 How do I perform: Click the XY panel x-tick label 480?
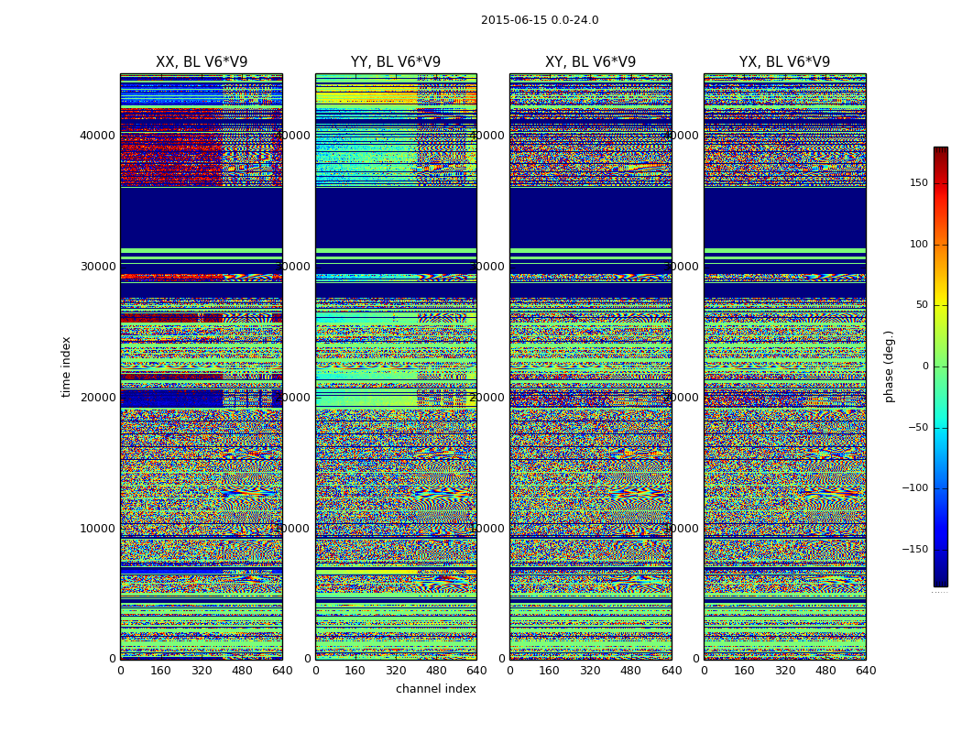(630, 671)
